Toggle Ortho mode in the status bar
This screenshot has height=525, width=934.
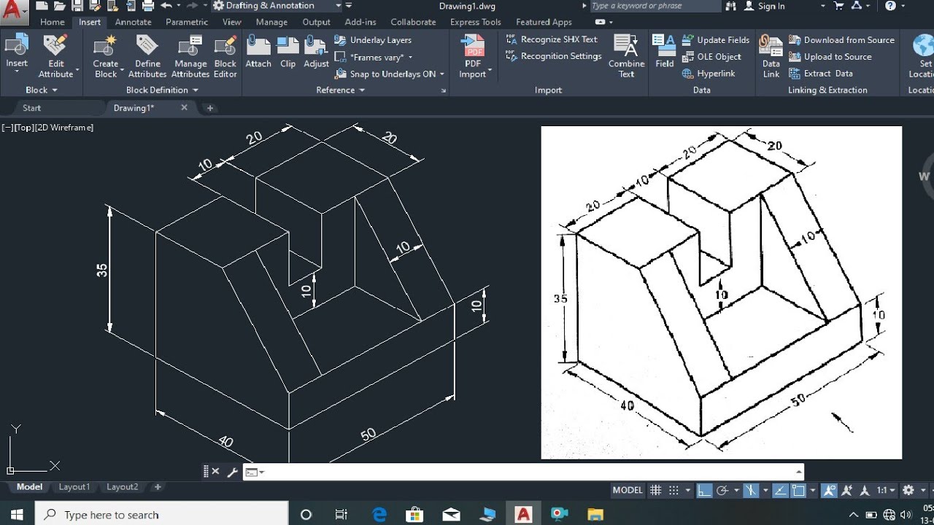click(x=704, y=490)
